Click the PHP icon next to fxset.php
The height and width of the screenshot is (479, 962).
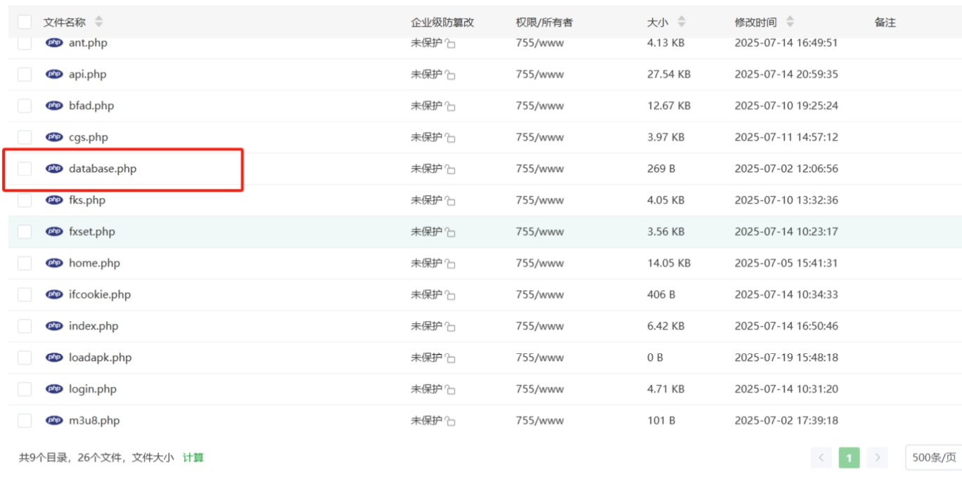[54, 231]
